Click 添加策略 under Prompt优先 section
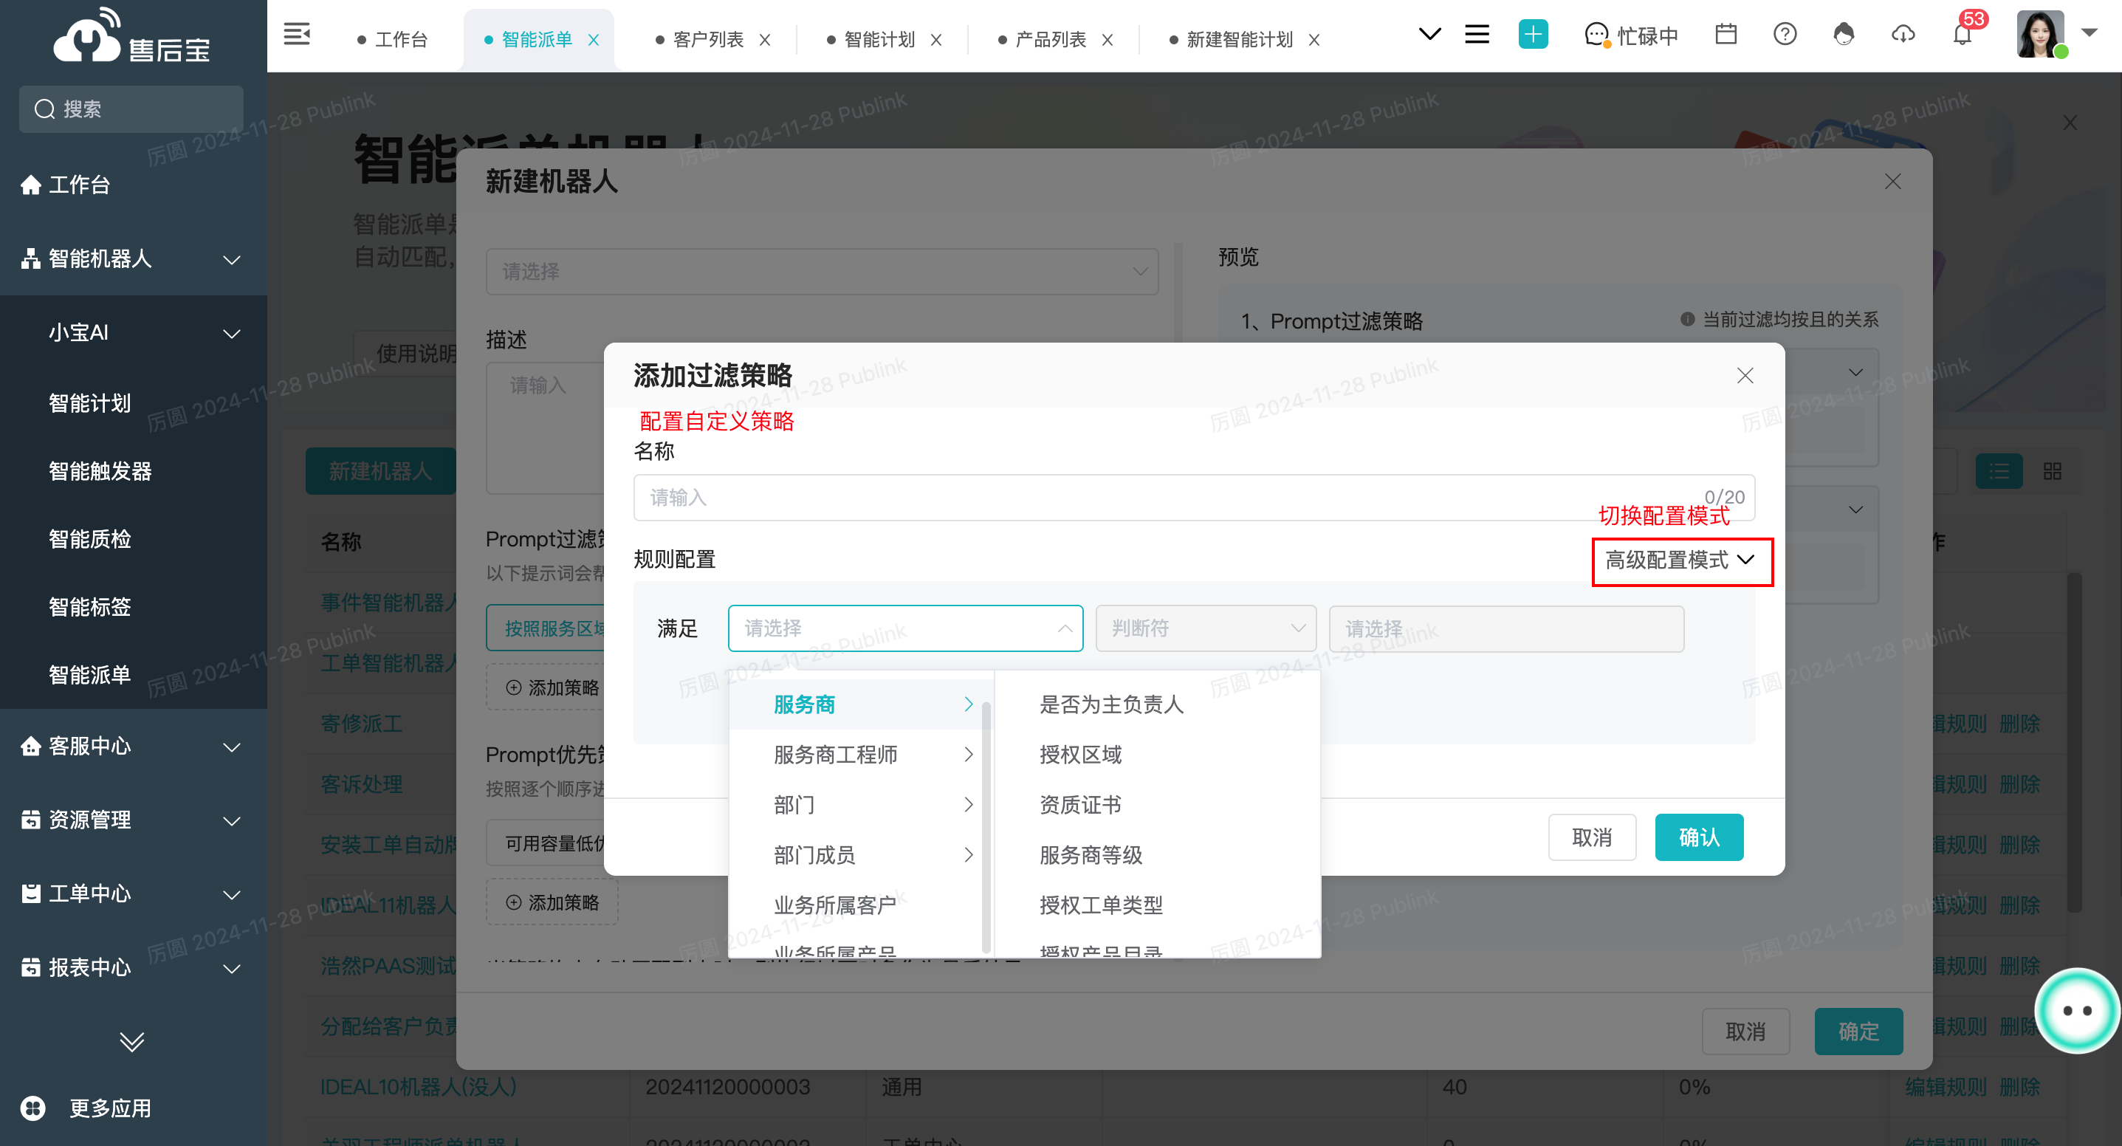This screenshot has height=1146, width=2122. [552, 902]
